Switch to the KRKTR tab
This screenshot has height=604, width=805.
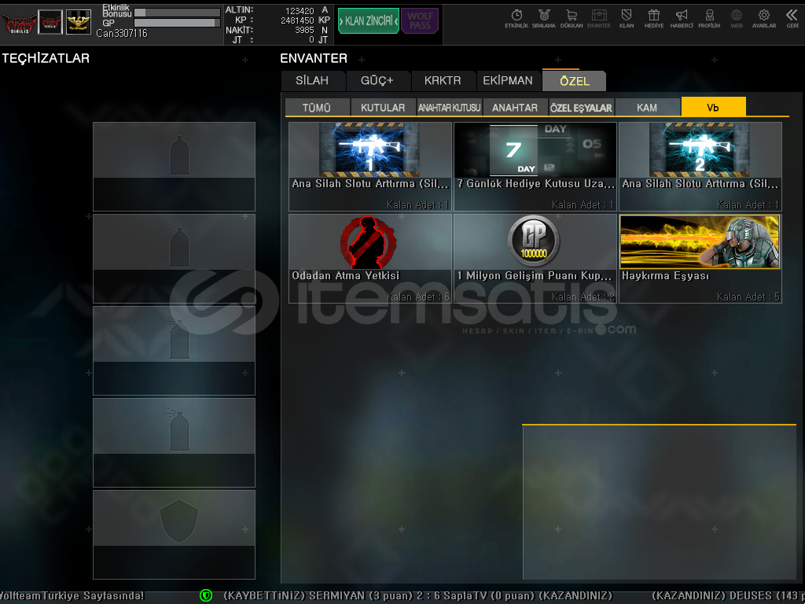click(x=443, y=81)
